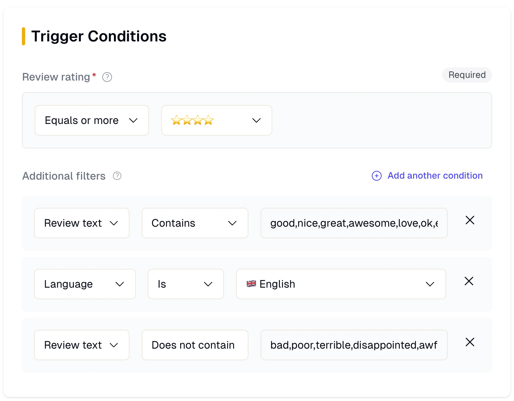
Task: Open the 'Equals or more' dropdown
Action: coord(92,120)
